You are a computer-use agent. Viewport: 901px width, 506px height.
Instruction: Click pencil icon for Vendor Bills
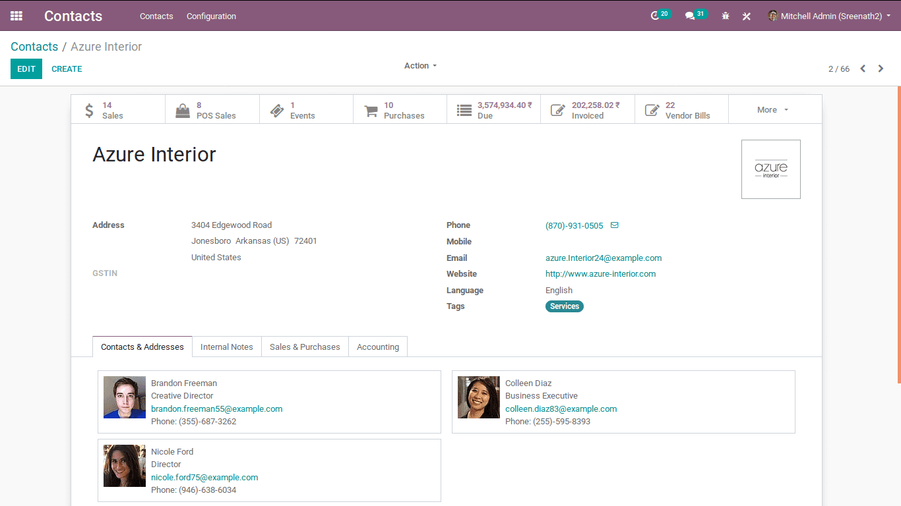(652, 111)
